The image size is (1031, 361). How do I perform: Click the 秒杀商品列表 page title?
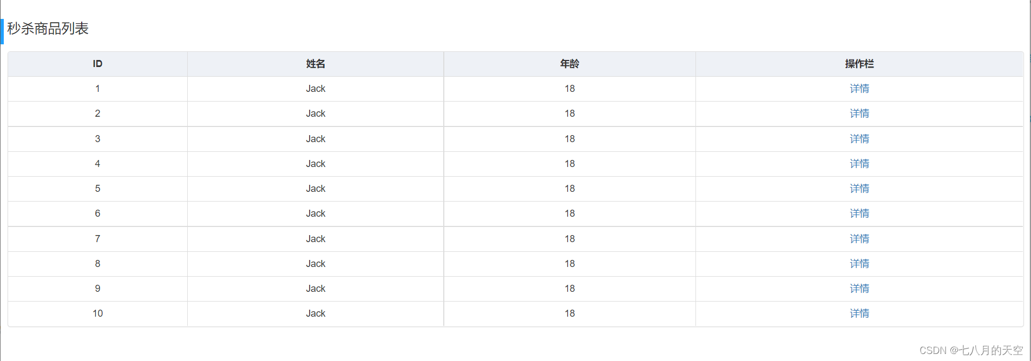coord(49,30)
